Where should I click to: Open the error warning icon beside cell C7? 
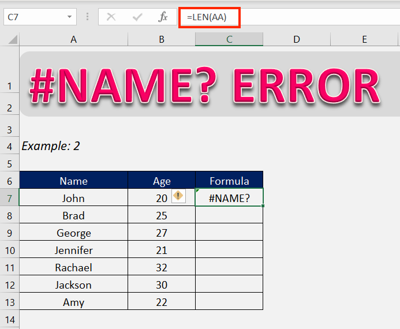[178, 196]
